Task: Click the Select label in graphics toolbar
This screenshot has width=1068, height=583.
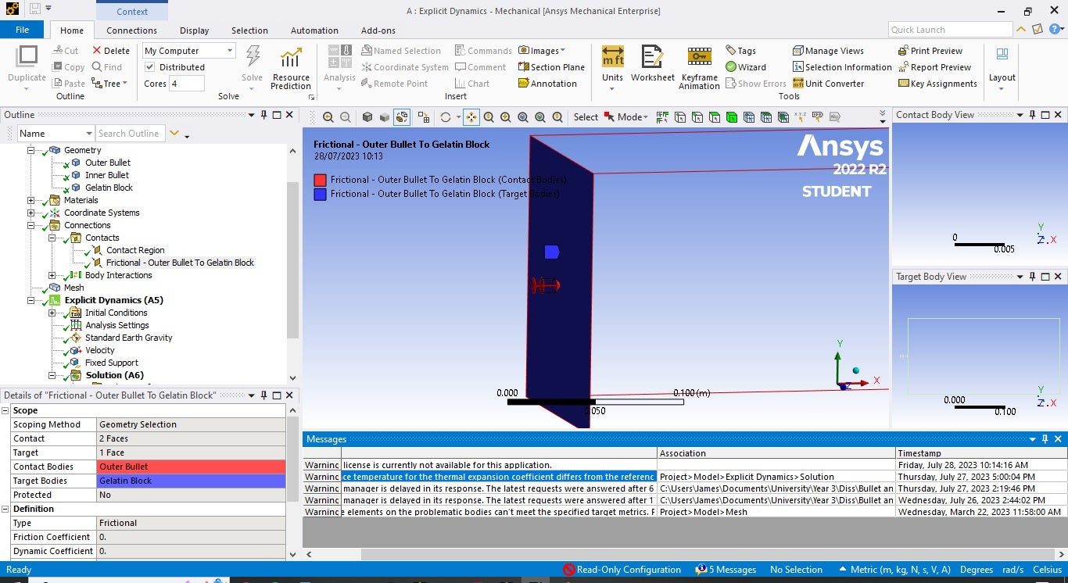Action: coord(586,117)
